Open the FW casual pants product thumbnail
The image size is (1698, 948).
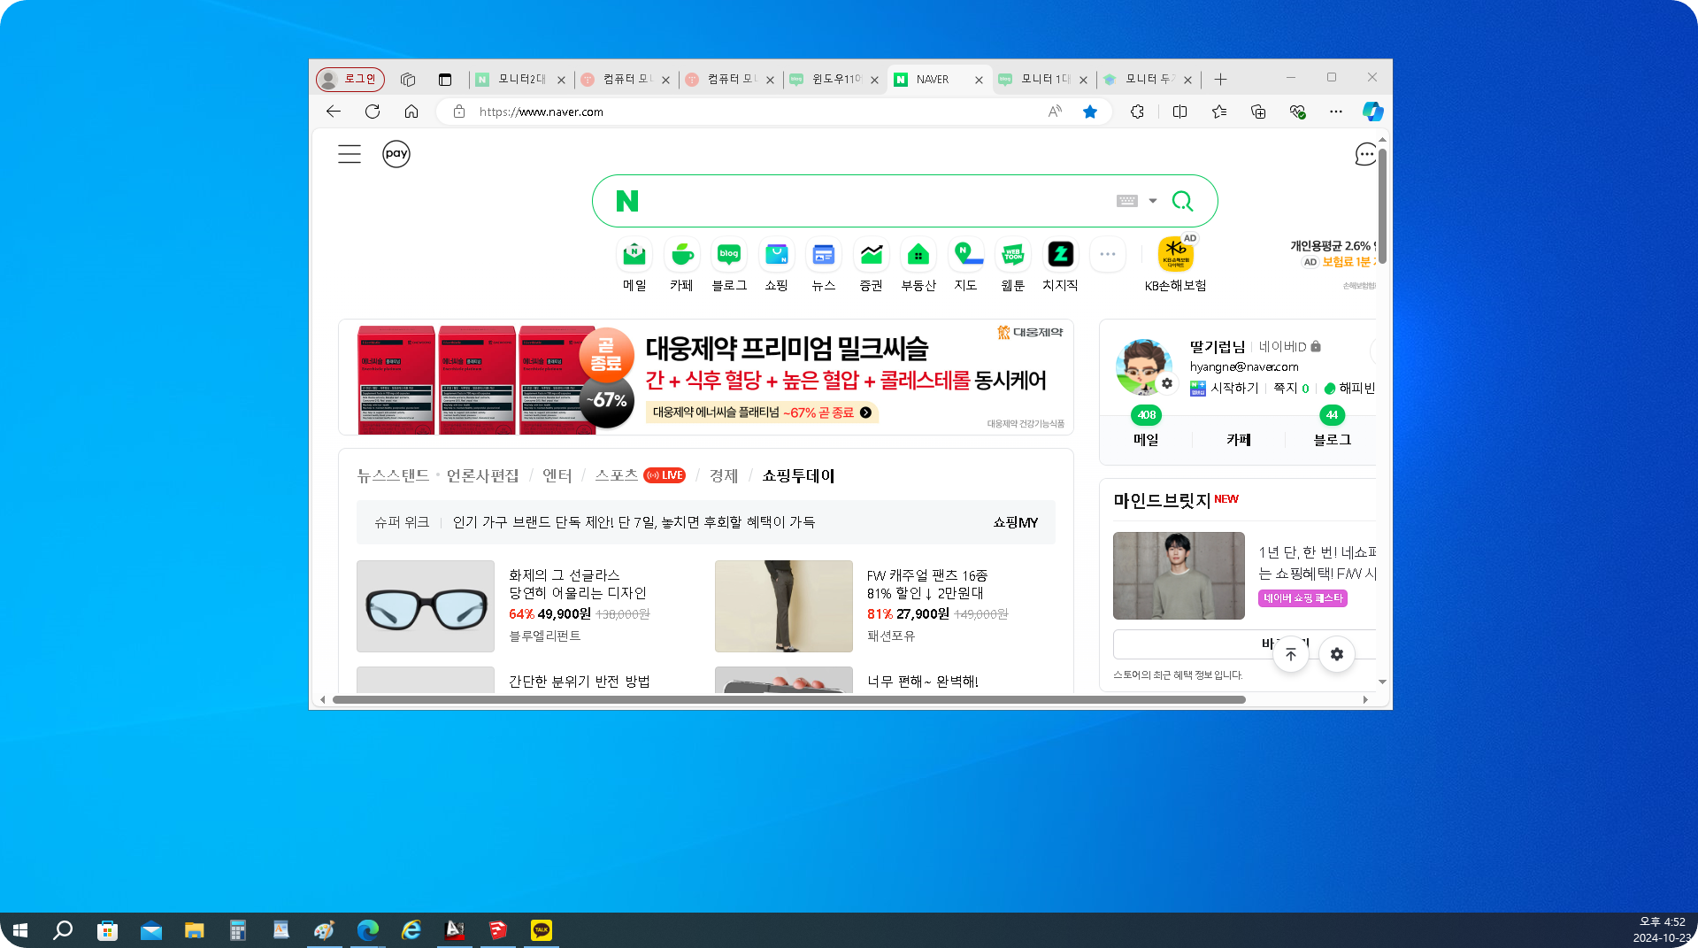click(784, 606)
